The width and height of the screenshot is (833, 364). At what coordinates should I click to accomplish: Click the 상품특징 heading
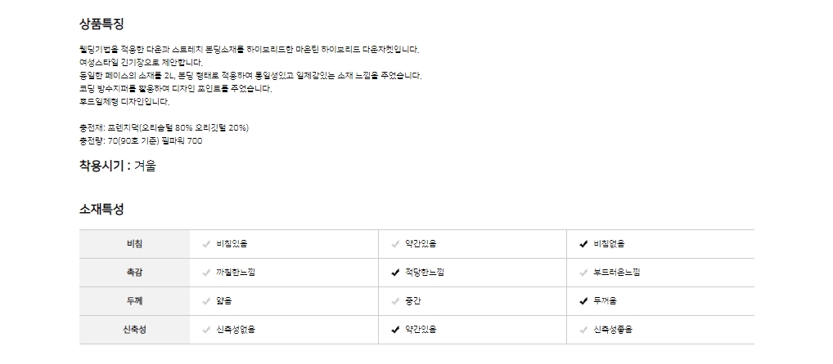pos(101,24)
